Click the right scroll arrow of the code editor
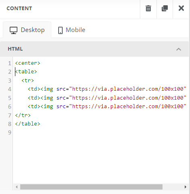The image size is (190, 194). coord(186,187)
